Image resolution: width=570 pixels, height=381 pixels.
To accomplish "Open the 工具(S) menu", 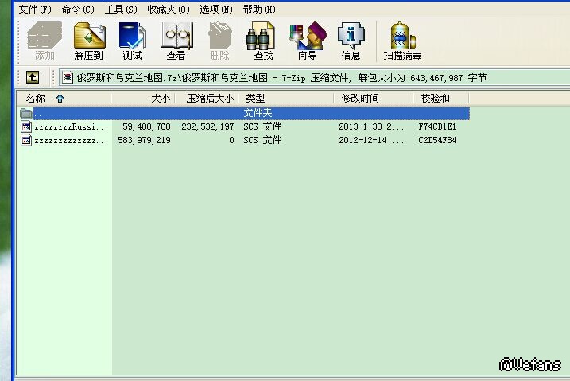I will click(x=120, y=10).
